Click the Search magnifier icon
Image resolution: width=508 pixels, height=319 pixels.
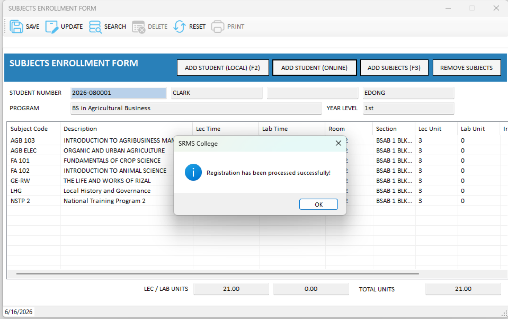pos(95,26)
